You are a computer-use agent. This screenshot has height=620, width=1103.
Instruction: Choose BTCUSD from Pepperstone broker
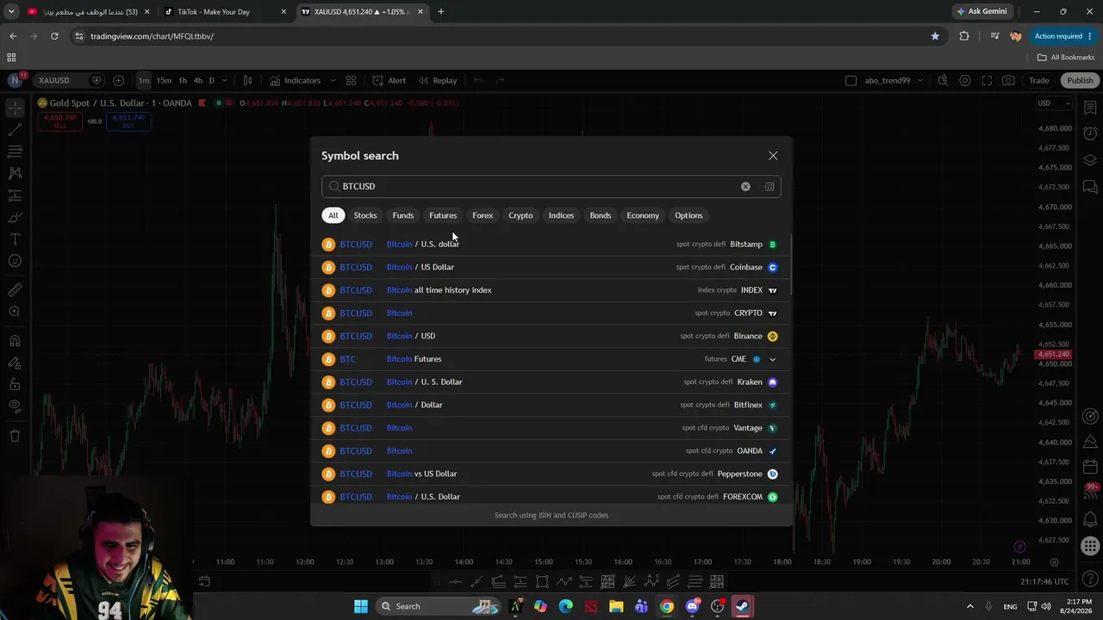550,474
